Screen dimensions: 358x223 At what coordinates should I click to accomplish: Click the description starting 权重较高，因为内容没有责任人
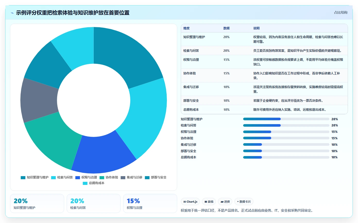[298, 39]
